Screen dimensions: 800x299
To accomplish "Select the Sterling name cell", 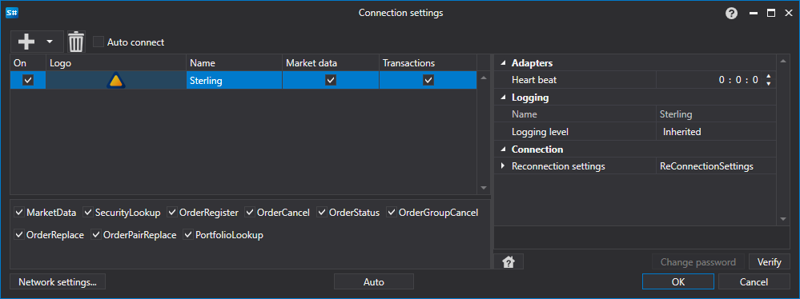I will [x=234, y=81].
